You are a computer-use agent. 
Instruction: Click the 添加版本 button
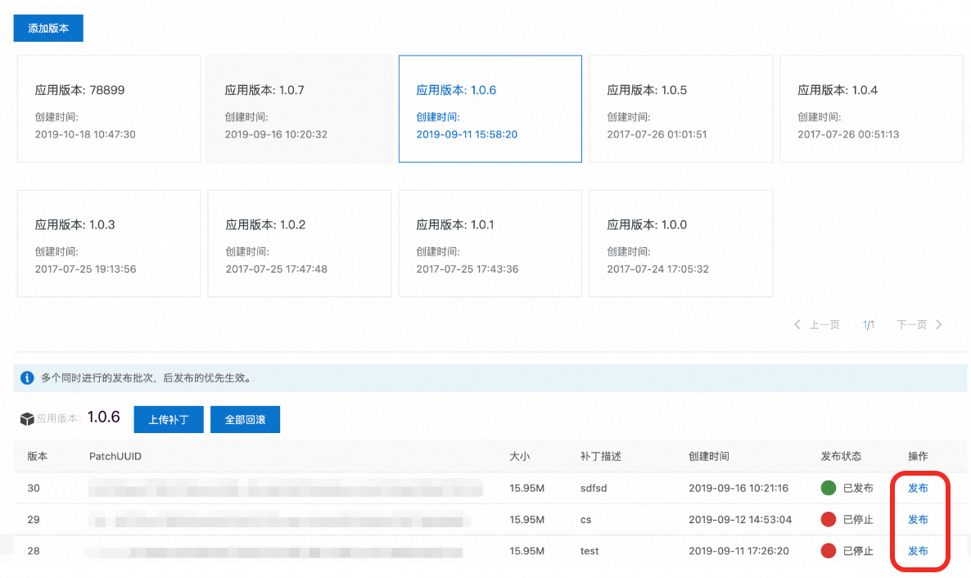[48, 28]
